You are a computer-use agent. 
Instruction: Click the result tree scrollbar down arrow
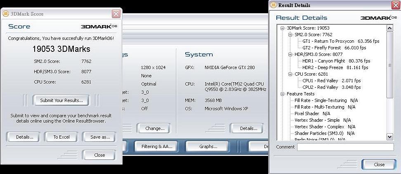[390, 137]
